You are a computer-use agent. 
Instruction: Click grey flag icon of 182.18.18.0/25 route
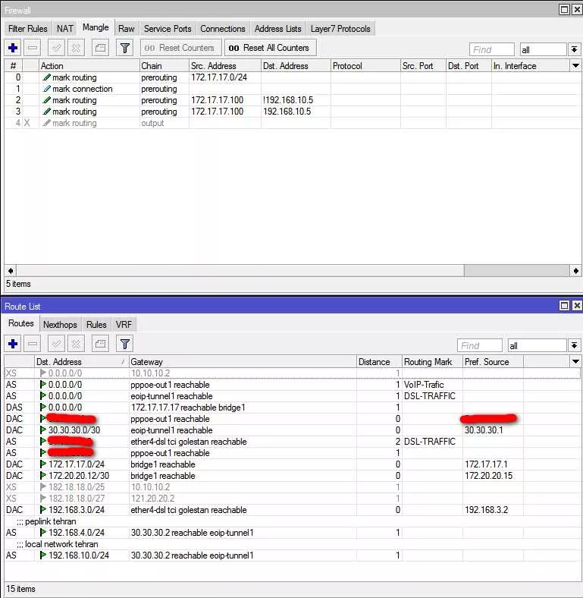(43, 487)
